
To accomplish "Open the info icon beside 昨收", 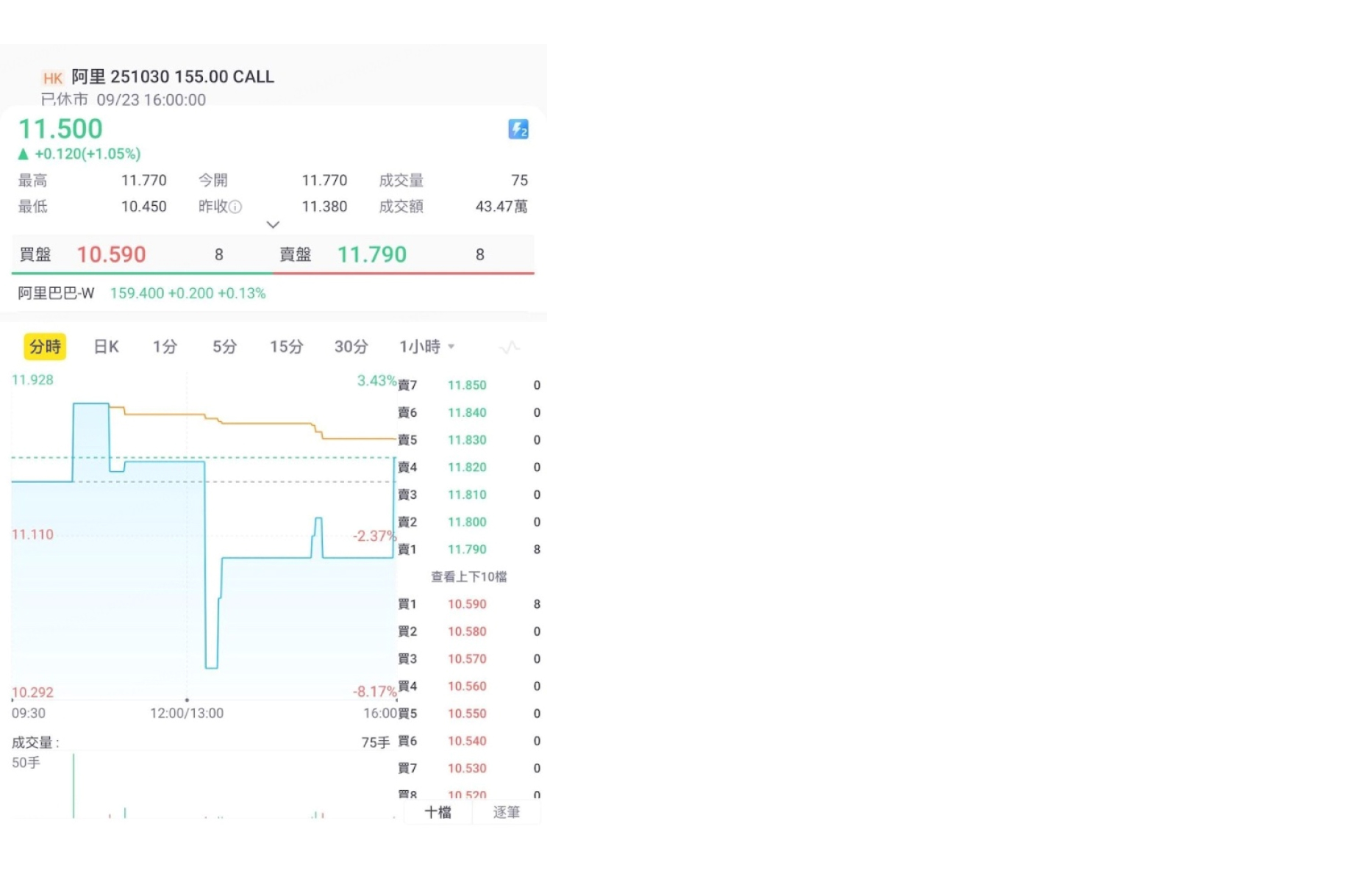I will (x=235, y=207).
